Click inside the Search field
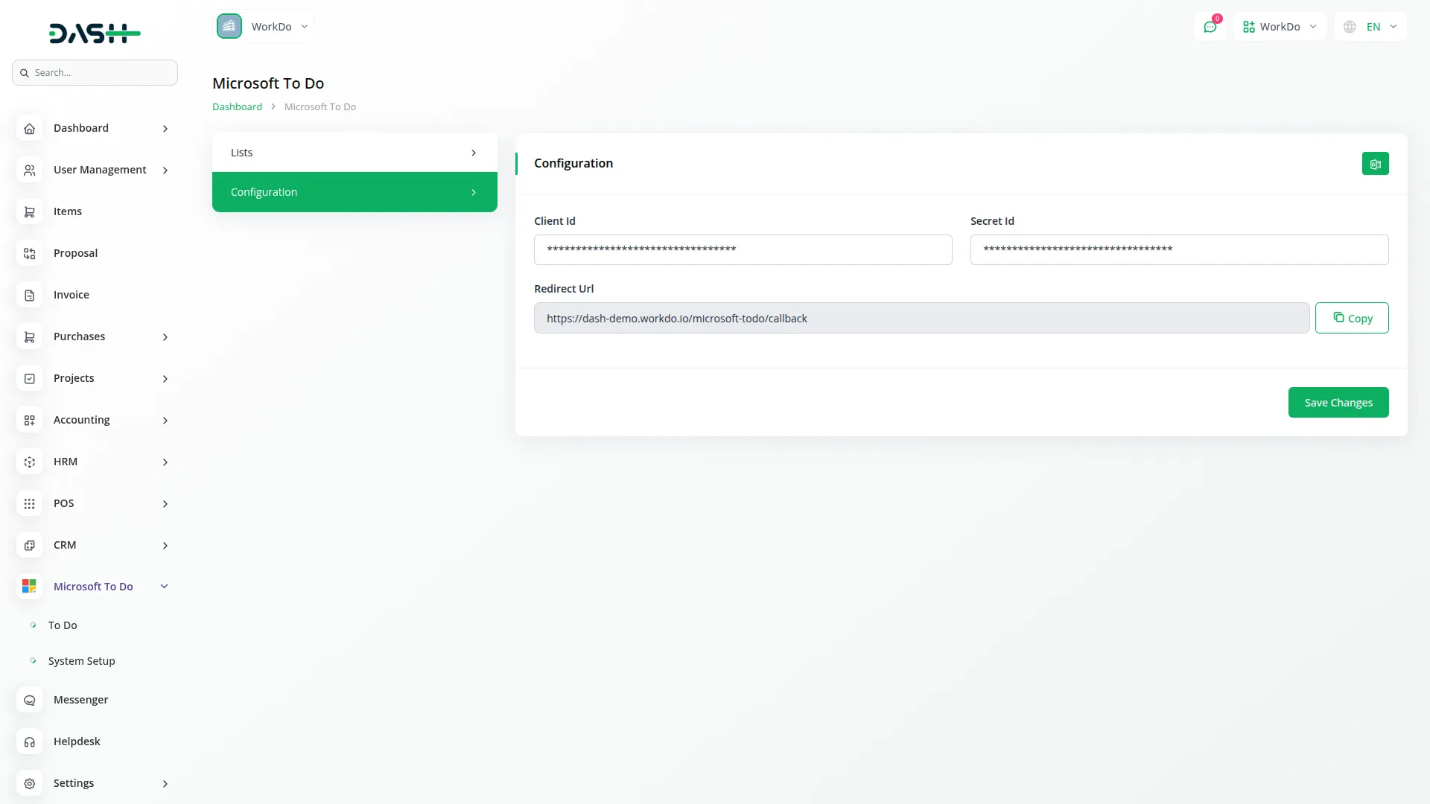The height and width of the screenshot is (804, 1430). (x=95, y=72)
